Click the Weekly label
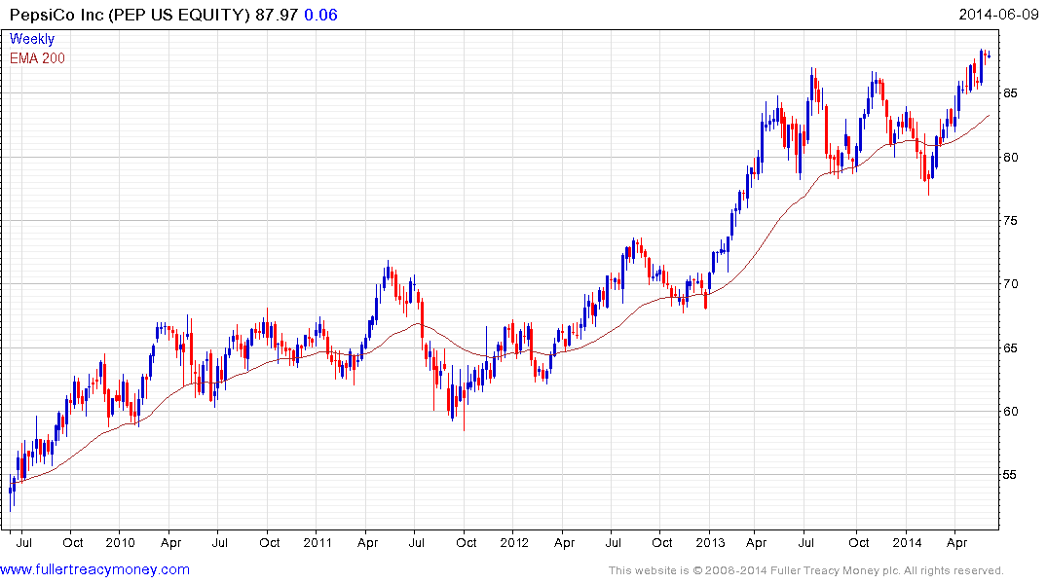The height and width of the screenshot is (584, 1047). pyautogui.click(x=32, y=39)
